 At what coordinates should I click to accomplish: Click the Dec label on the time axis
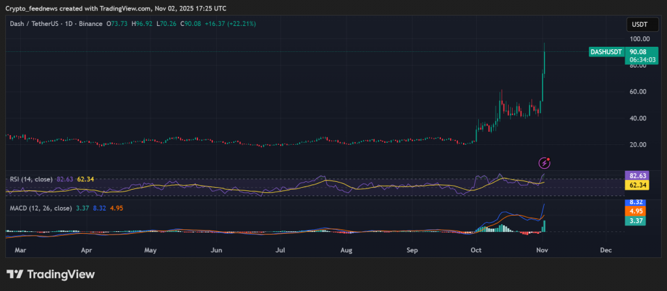pyautogui.click(x=606, y=251)
